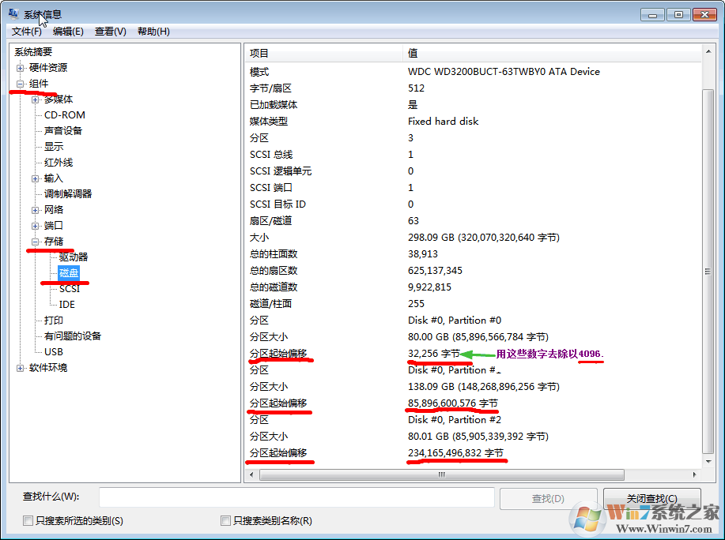Expand the 软件环境 tree node
This screenshot has height=540, width=725.
(20, 368)
